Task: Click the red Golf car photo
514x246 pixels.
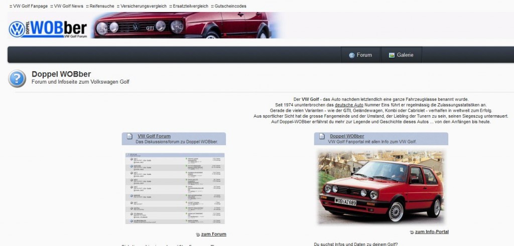Action: [x=381, y=187]
